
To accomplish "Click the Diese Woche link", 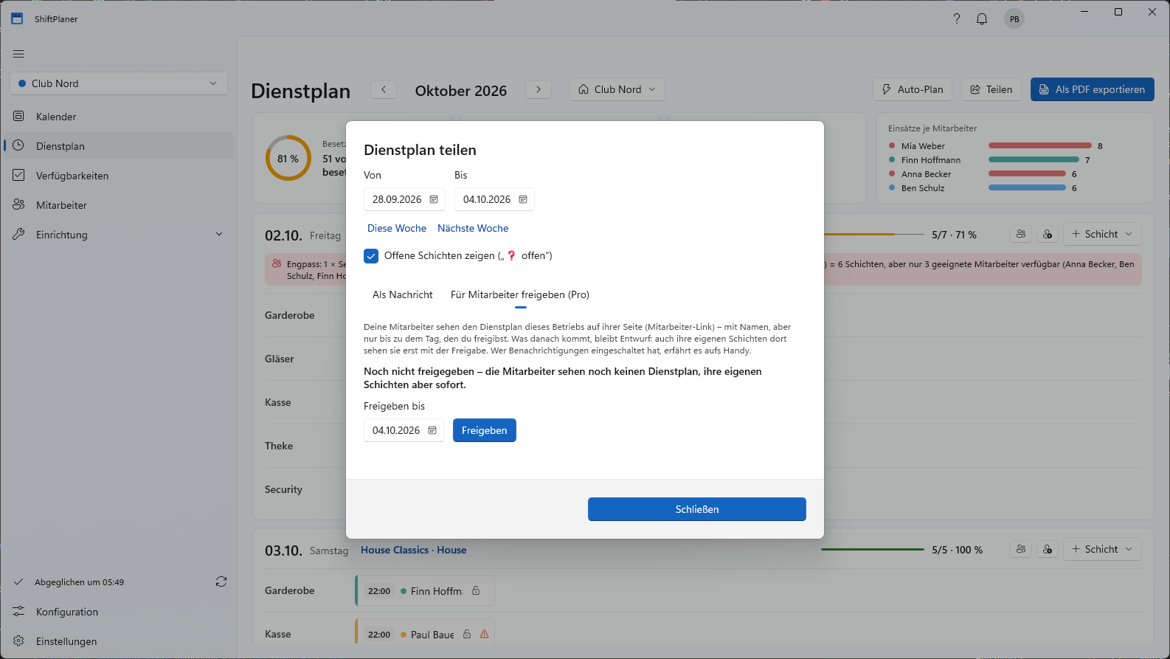I will [x=397, y=228].
